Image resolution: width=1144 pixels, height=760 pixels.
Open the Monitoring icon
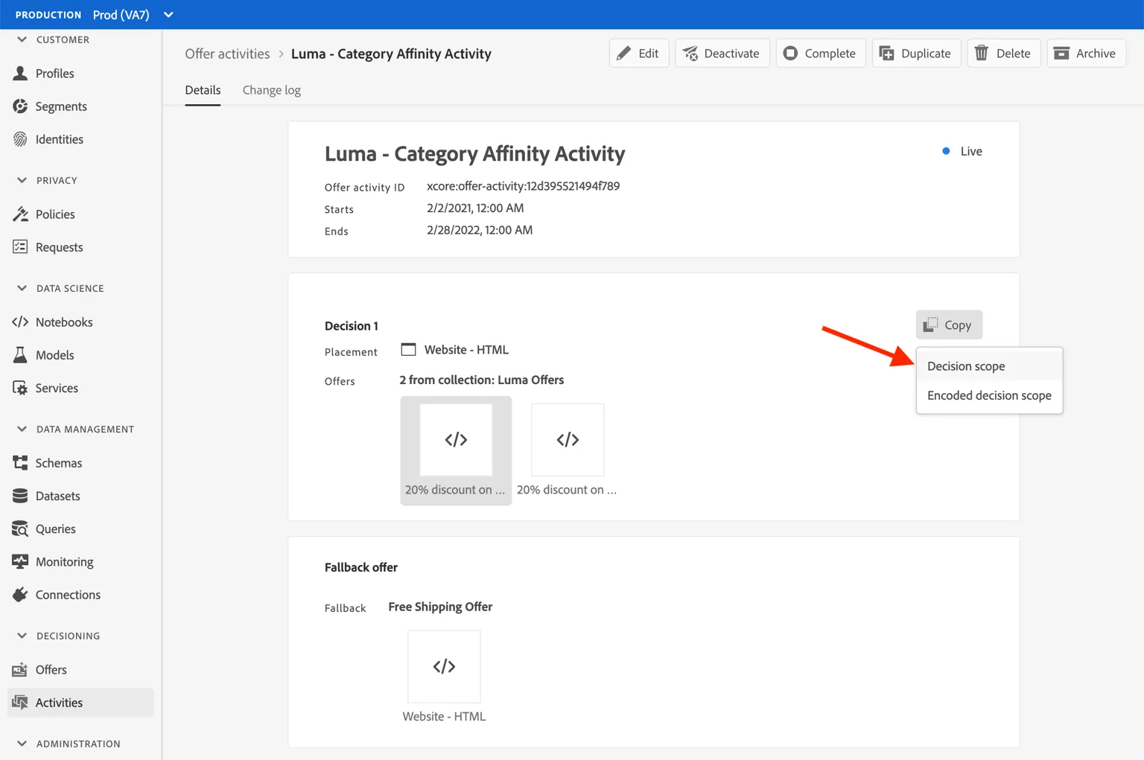point(20,561)
